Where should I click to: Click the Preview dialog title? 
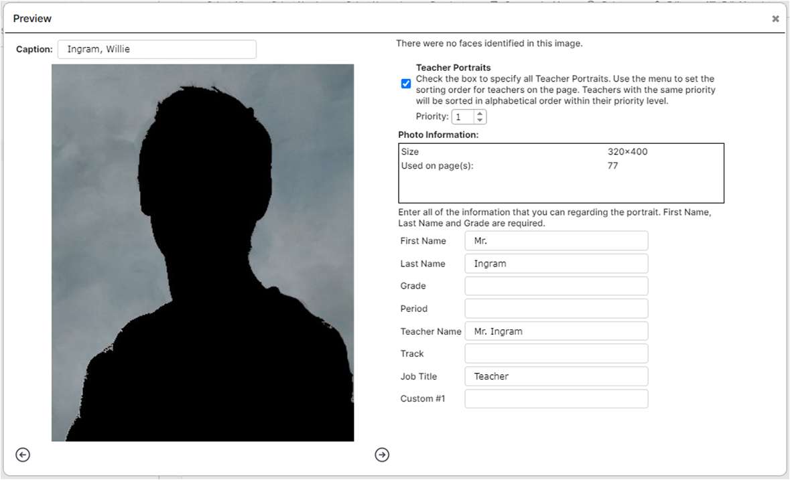[x=32, y=19]
